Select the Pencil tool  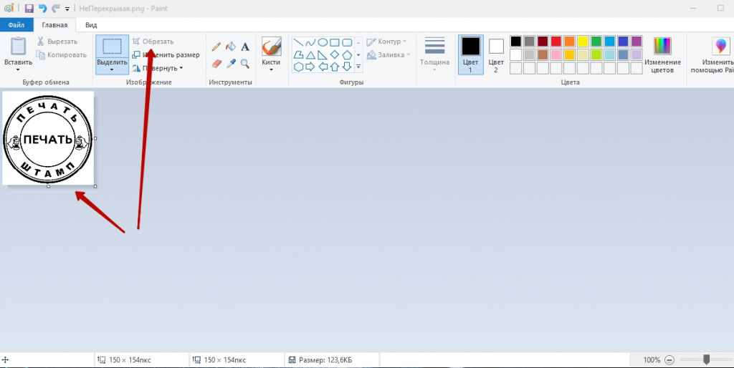[x=216, y=47]
